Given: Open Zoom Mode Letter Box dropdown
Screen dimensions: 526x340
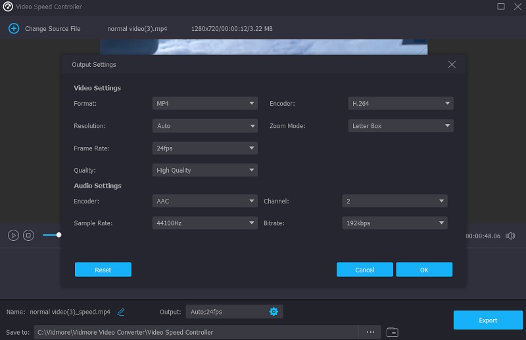Looking at the screenshot, I should point(400,126).
